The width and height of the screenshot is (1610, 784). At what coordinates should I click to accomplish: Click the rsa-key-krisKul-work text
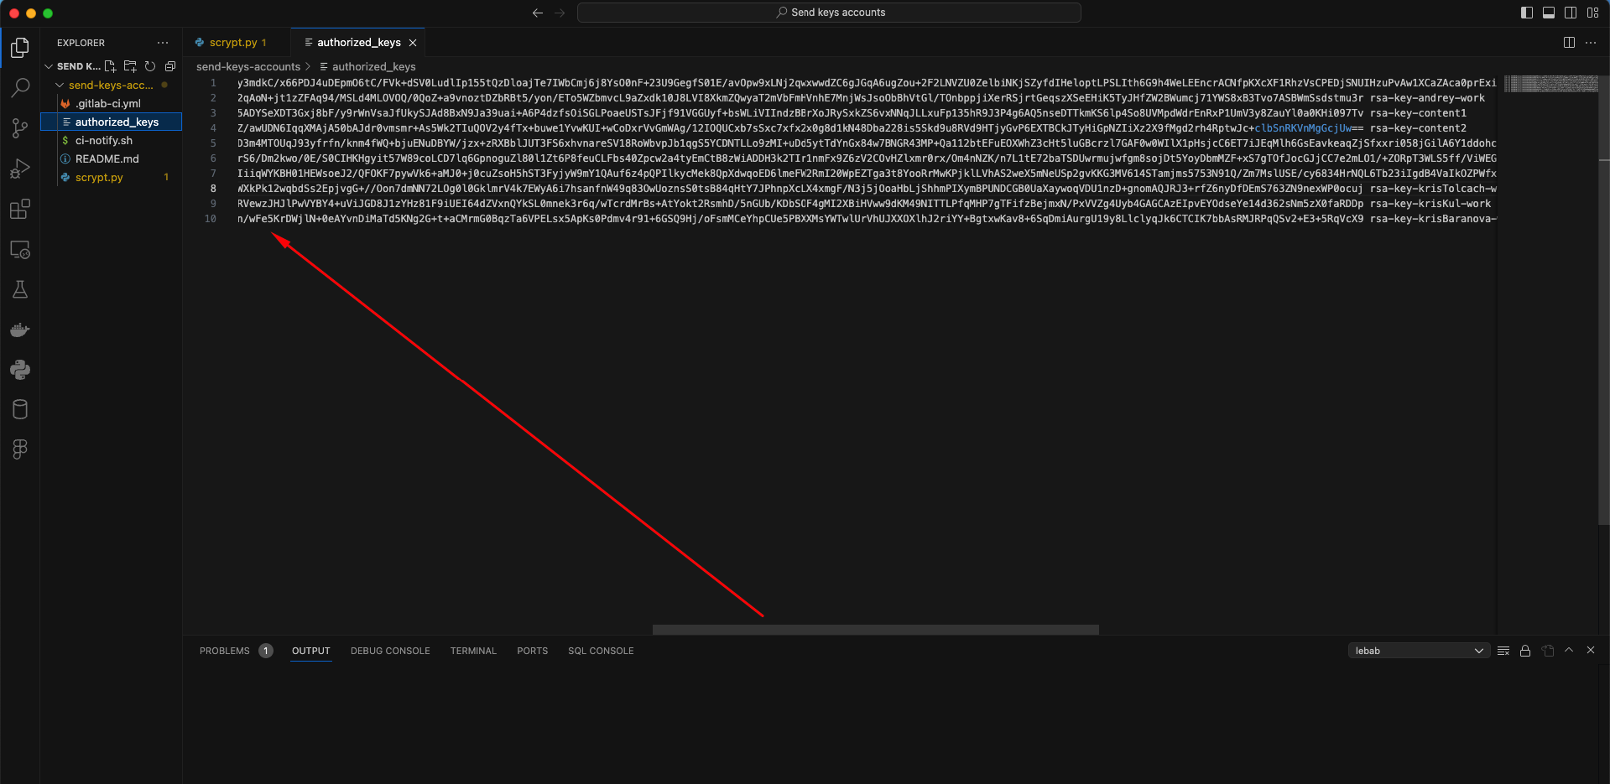tap(1430, 204)
